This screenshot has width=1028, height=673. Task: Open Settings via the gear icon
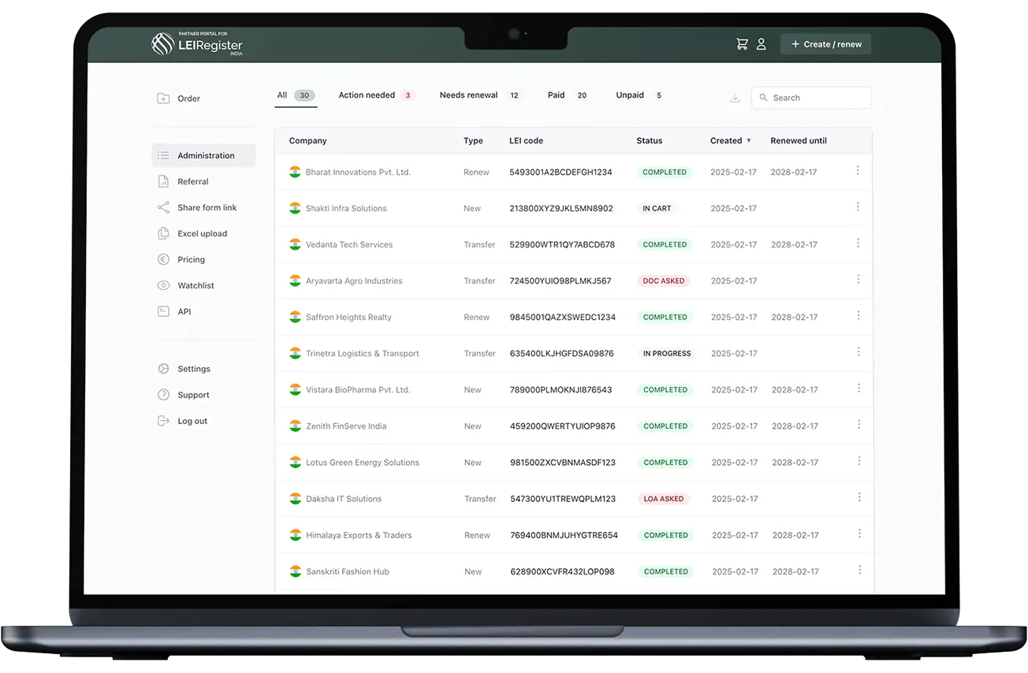pyautogui.click(x=163, y=368)
